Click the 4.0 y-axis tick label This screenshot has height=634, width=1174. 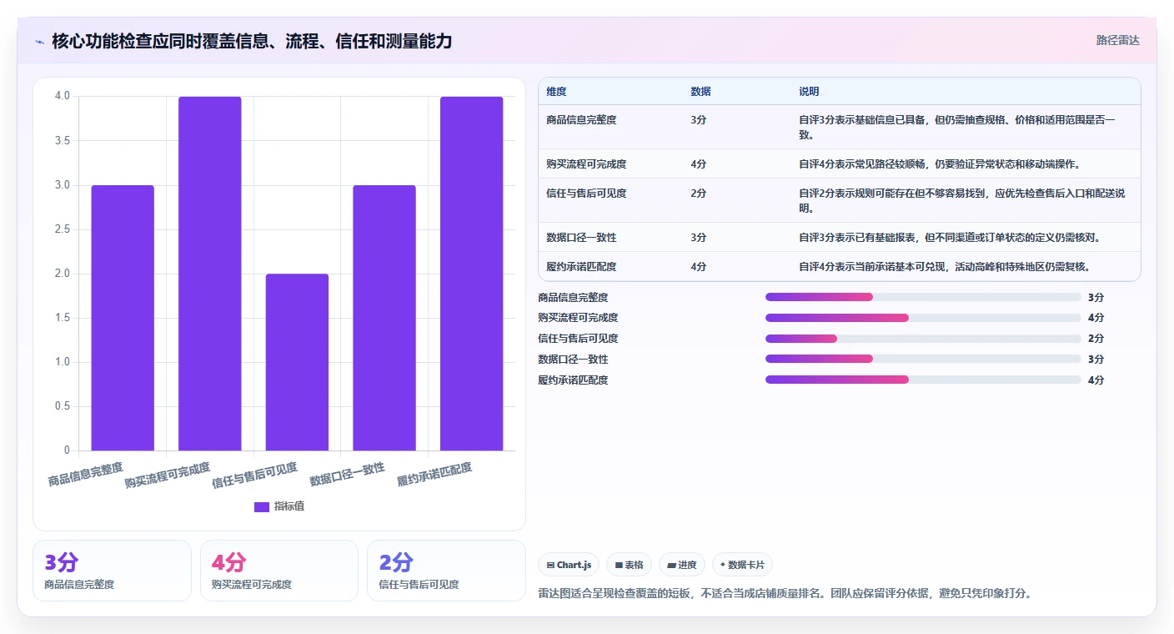click(63, 96)
